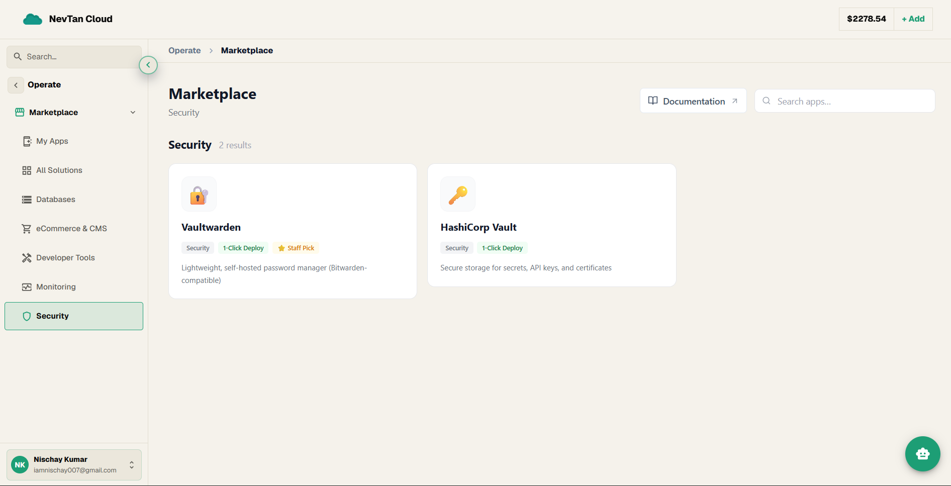Click the Operate sidebar header label
Viewport: 951px width, 486px height.
[x=44, y=85]
